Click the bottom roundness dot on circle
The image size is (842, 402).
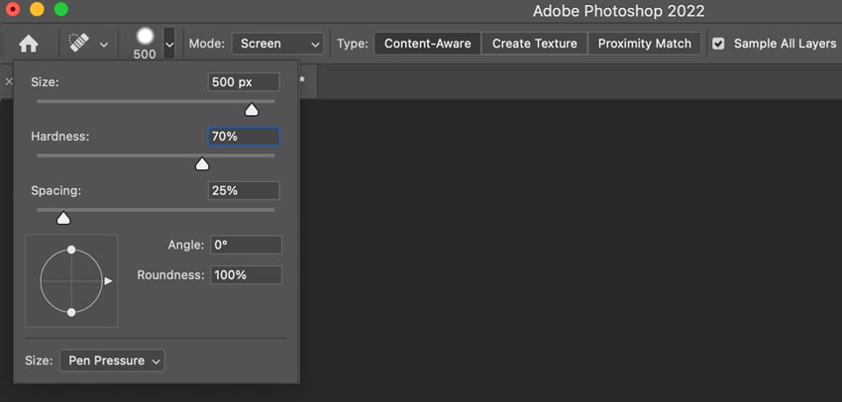(71, 312)
